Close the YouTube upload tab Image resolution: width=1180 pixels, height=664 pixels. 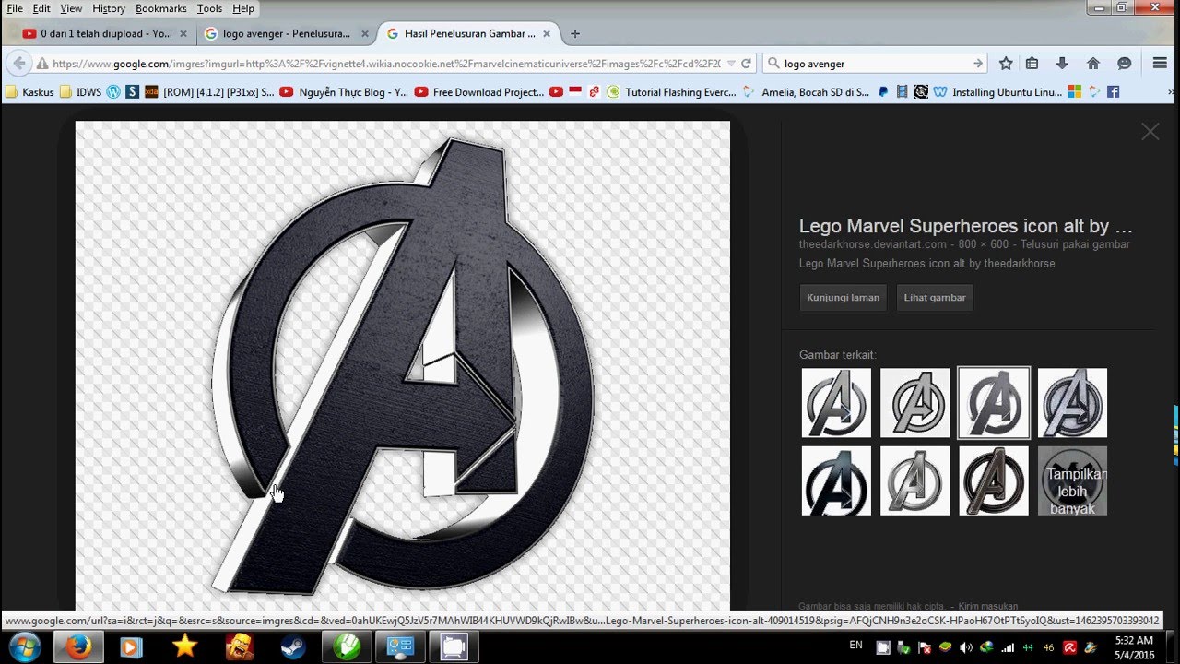click(x=183, y=34)
